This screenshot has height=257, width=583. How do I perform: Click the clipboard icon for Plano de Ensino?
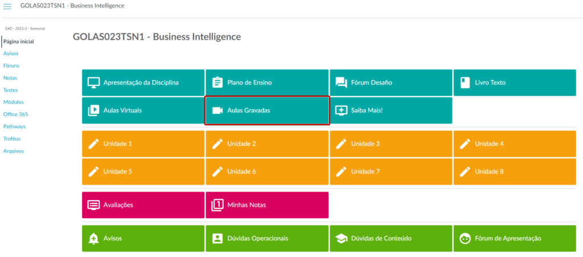point(217,82)
